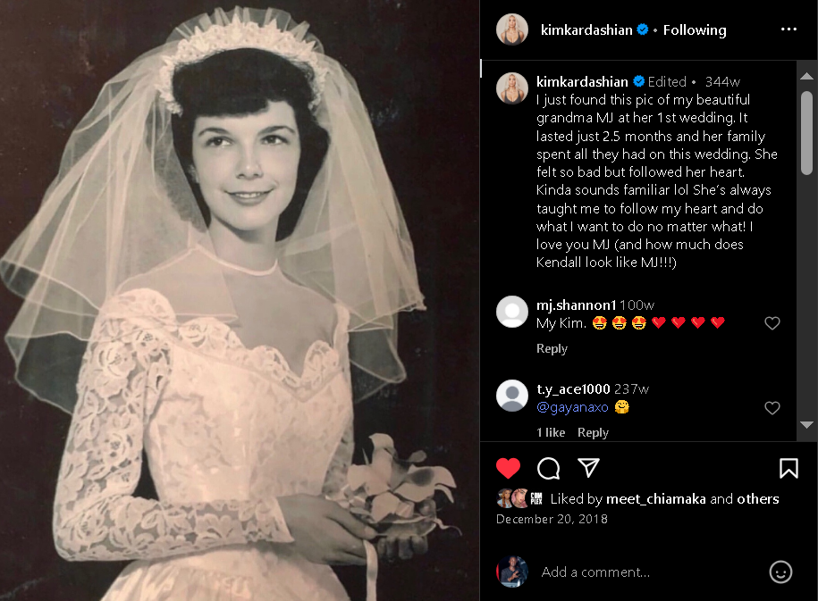The width and height of the screenshot is (818, 601).
Task: Like t.y_ace1000's comment heart
Action: pyautogui.click(x=772, y=407)
